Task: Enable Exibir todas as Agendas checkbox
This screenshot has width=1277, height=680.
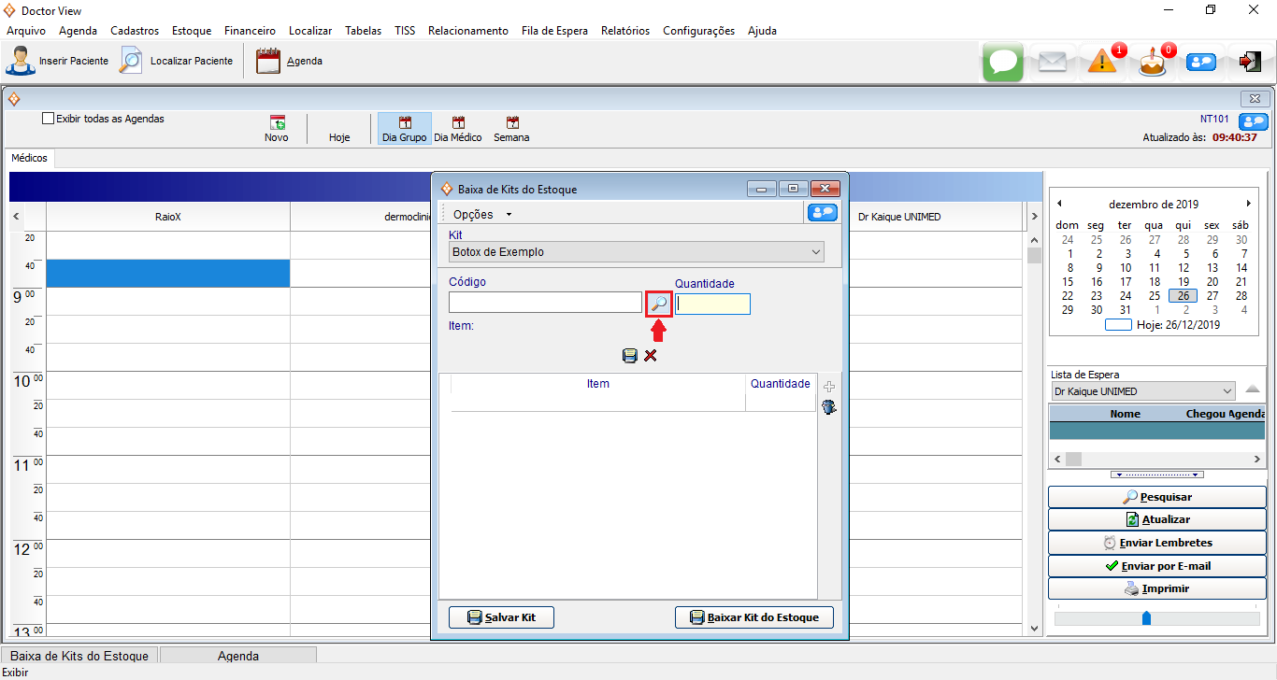Action: (49, 119)
